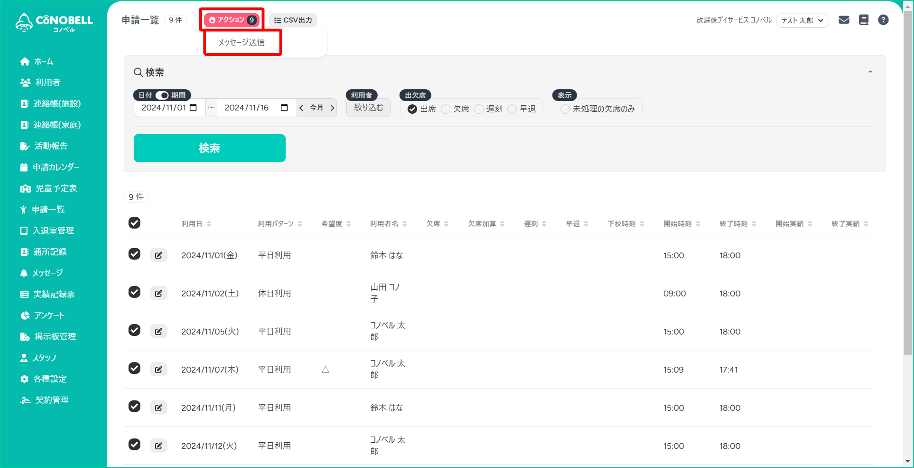Open 連絡帳(家庭) in sidebar

point(51,125)
